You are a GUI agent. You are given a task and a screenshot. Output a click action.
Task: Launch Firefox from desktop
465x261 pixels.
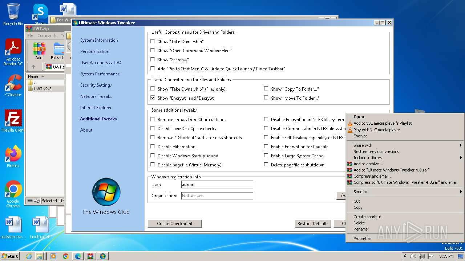(13, 156)
